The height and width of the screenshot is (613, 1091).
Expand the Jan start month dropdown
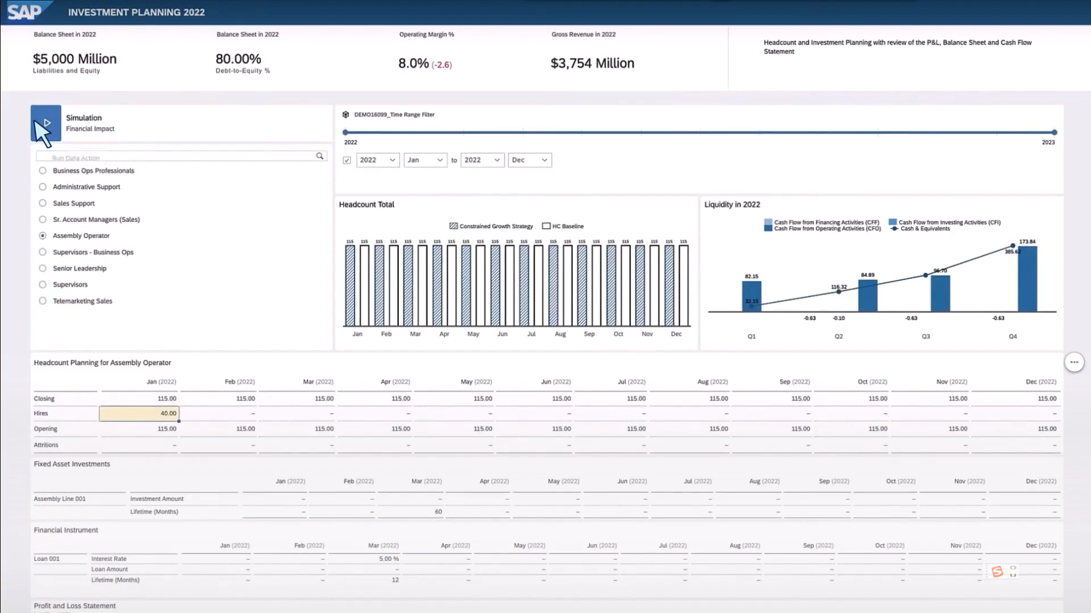pyautogui.click(x=425, y=160)
